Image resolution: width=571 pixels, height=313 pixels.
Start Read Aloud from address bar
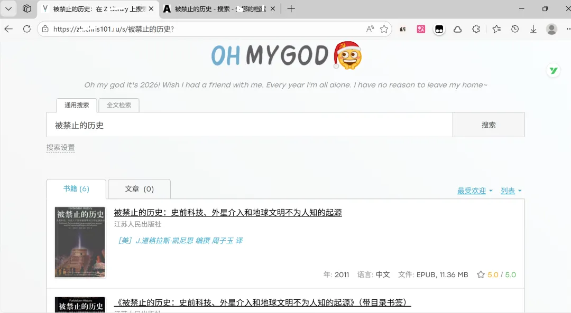pos(370,29)
